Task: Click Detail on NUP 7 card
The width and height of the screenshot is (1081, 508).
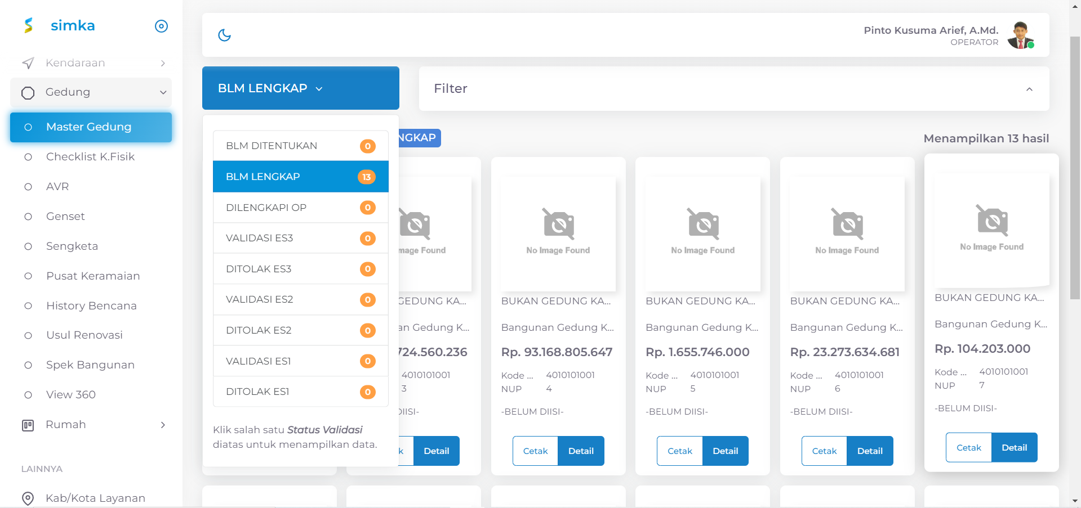Action: [1015, 448]
